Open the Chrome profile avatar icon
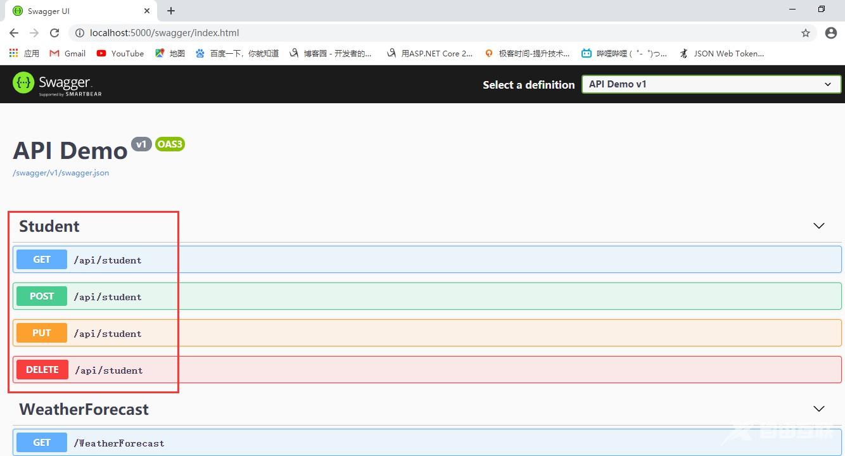The image size is (845, 456). point(831,33)
